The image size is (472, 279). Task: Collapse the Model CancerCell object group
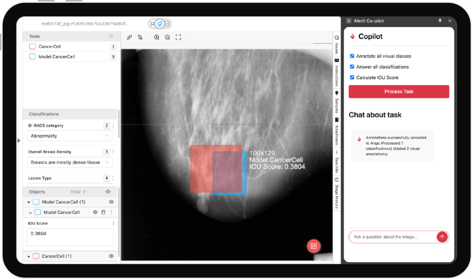[29, 202]
